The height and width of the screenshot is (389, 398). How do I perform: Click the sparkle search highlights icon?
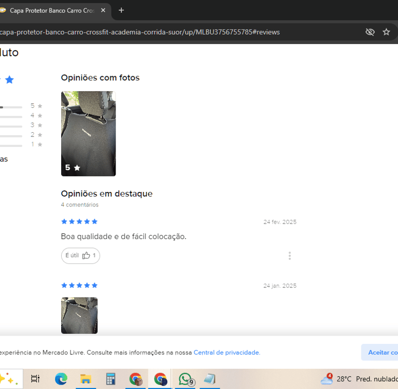9,379
